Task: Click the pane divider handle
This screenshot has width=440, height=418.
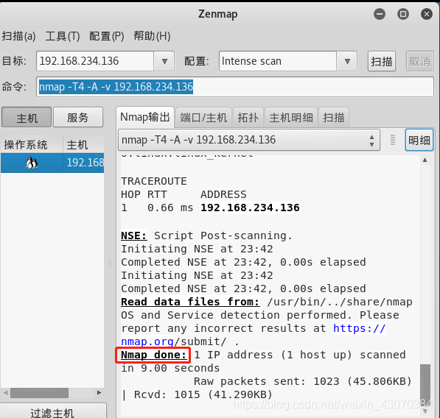Action: click(110, 263)
